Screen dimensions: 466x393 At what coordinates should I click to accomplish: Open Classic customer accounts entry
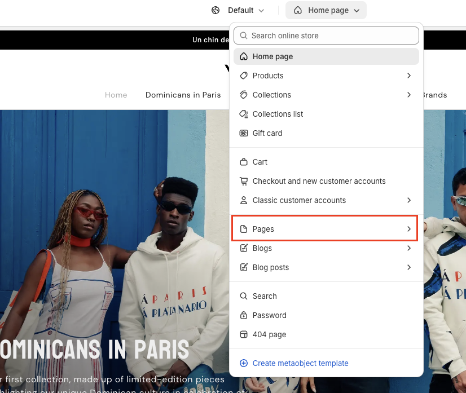pos(326,200)
